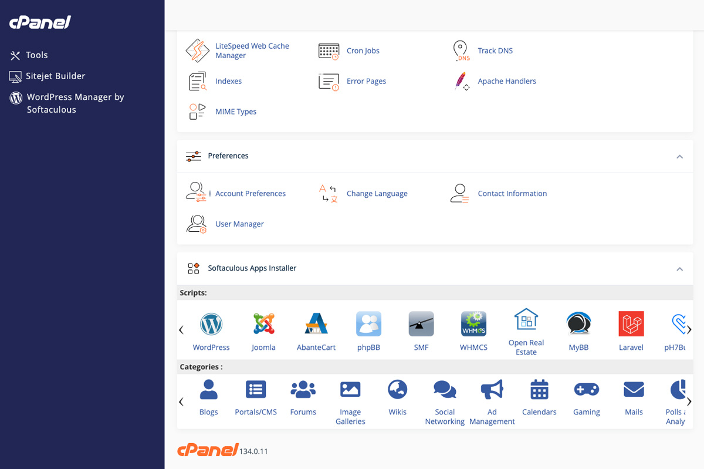Launch the WordPress script icon

211,323
